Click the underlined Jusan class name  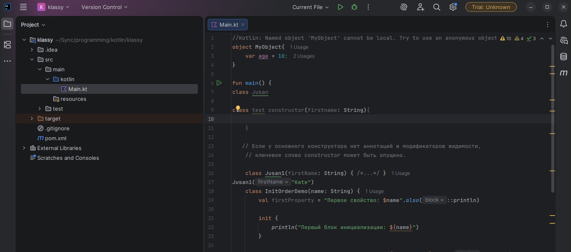point(260,92)
